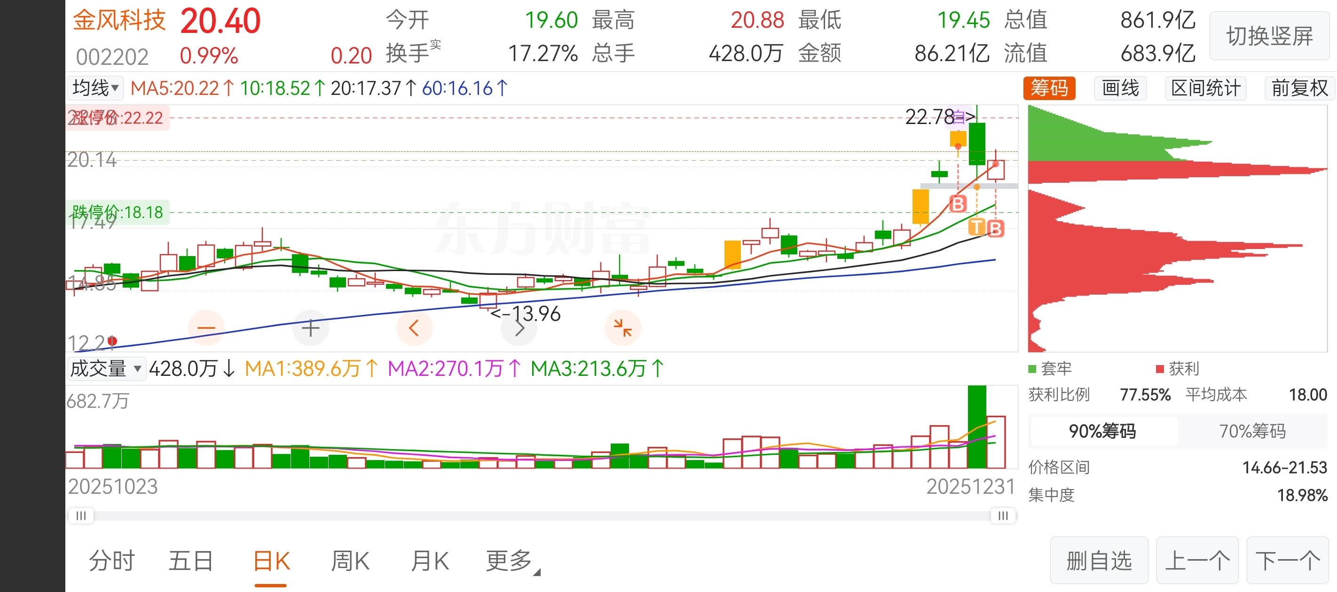Tap the zoom-out minus chart icon
This screenshot has width=1337, height=592.
206,328
